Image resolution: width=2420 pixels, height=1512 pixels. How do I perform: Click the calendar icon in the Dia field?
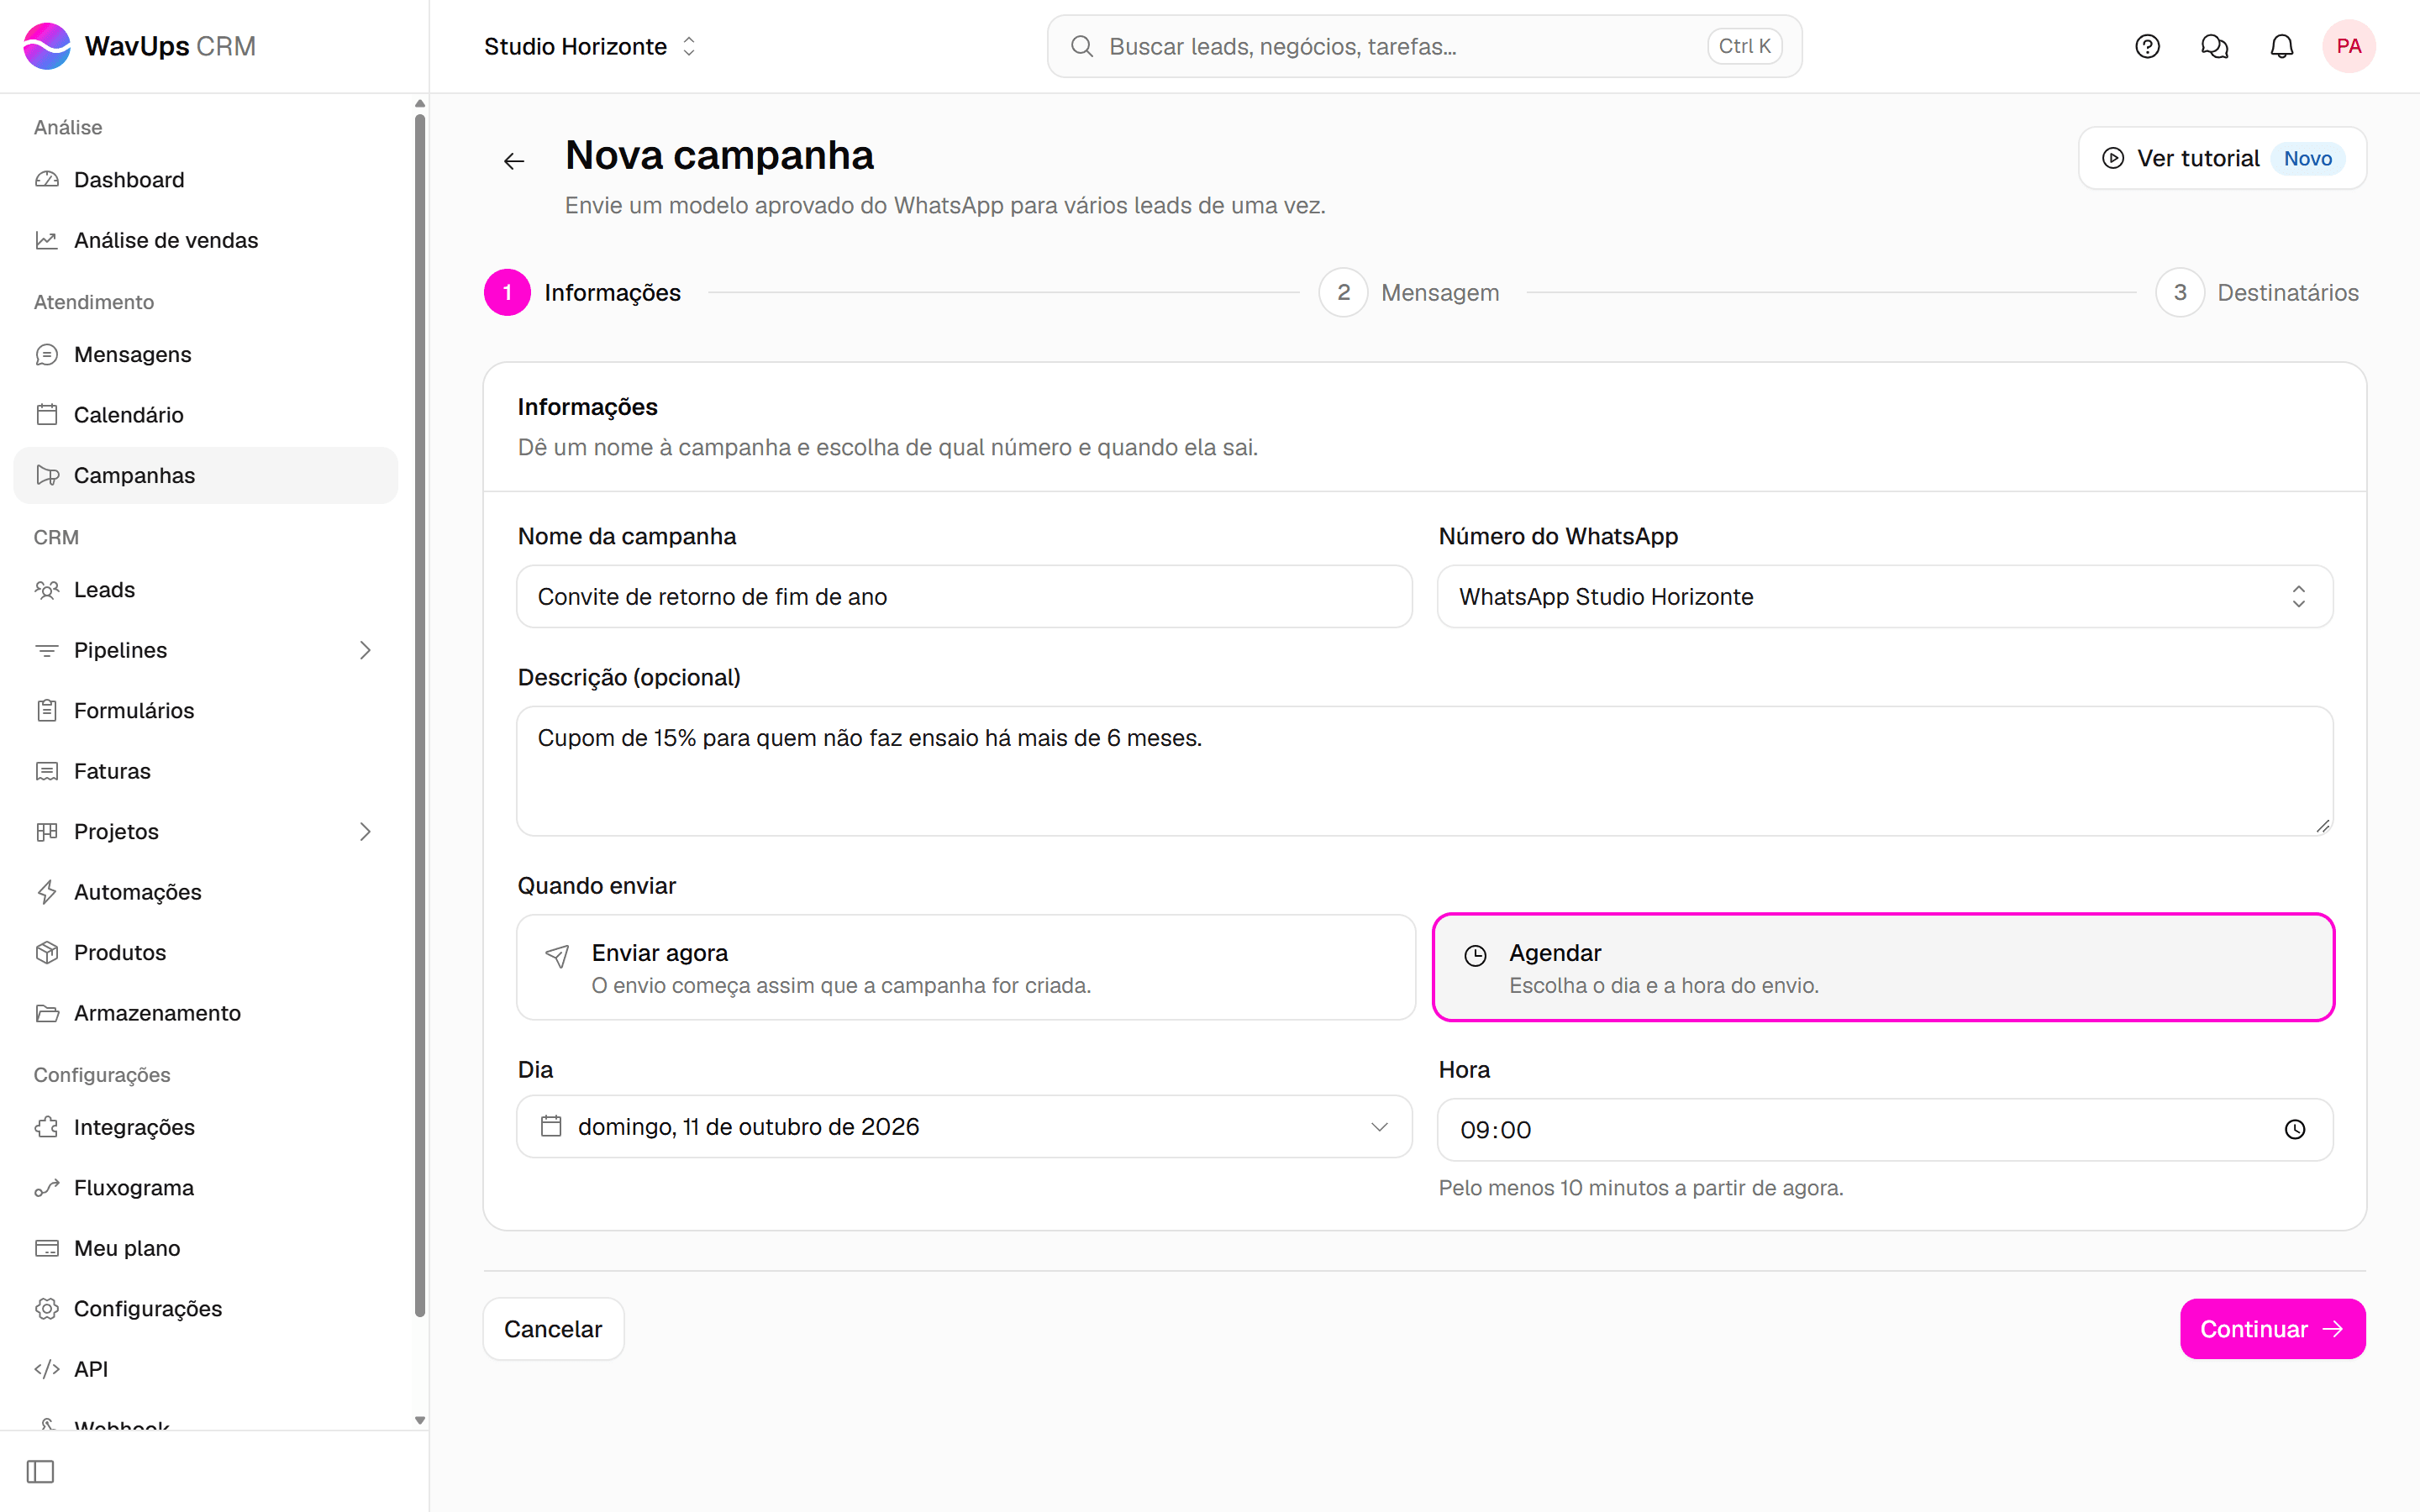point(551,1126)
